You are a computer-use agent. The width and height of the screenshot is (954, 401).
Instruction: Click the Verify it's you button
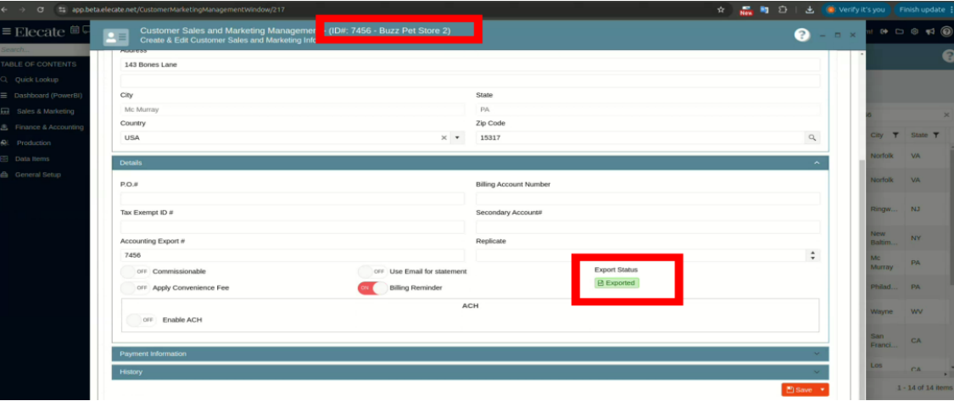(x=856, y=9)
